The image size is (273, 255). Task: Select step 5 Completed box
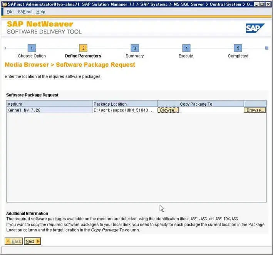(238, 48)
